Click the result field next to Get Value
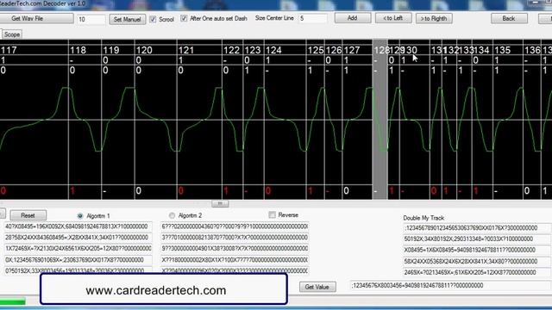Screen dimensions: 552x310 (450, 286)
